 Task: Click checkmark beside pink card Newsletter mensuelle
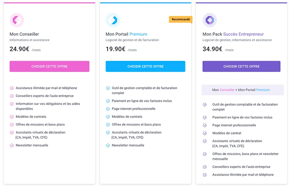[12, 145]
